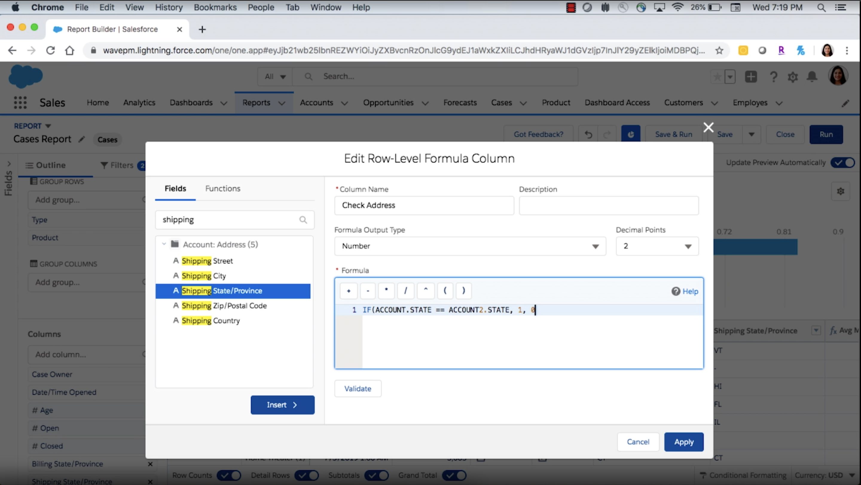Viewport: 861px width, 485px height.
Task: Open the notifications bell in the Salesforce header
Action: click(x=812, y=76)
